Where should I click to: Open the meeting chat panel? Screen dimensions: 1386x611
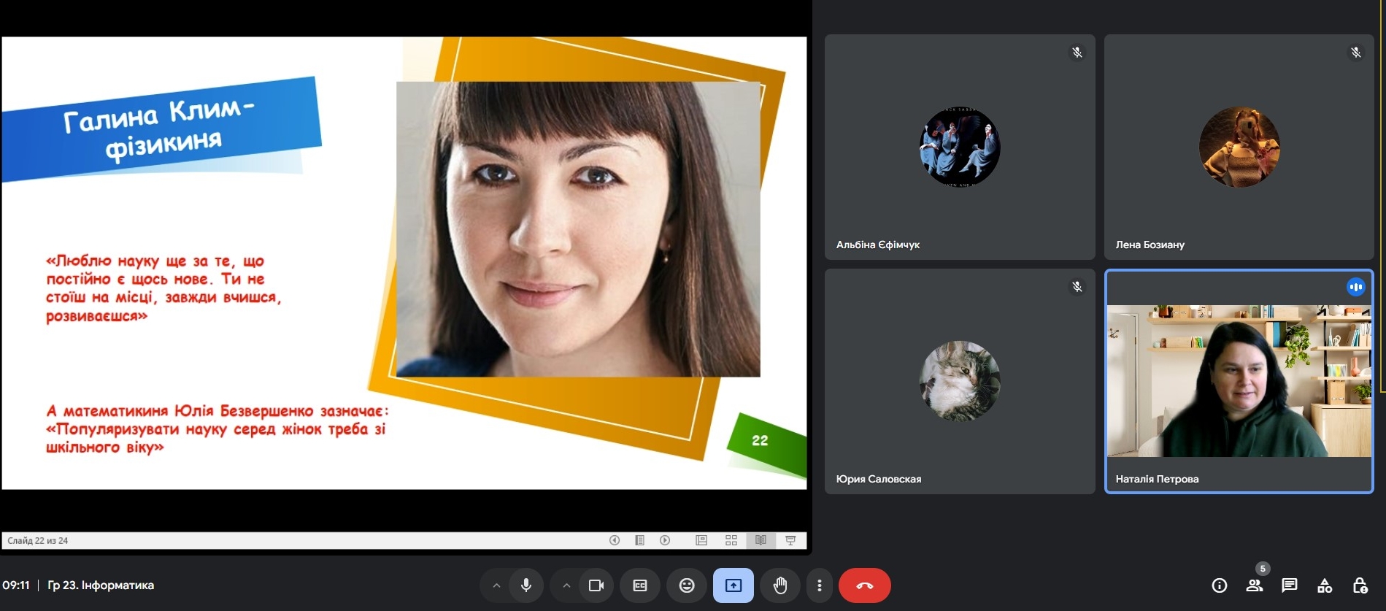[x=1289, y=585]
